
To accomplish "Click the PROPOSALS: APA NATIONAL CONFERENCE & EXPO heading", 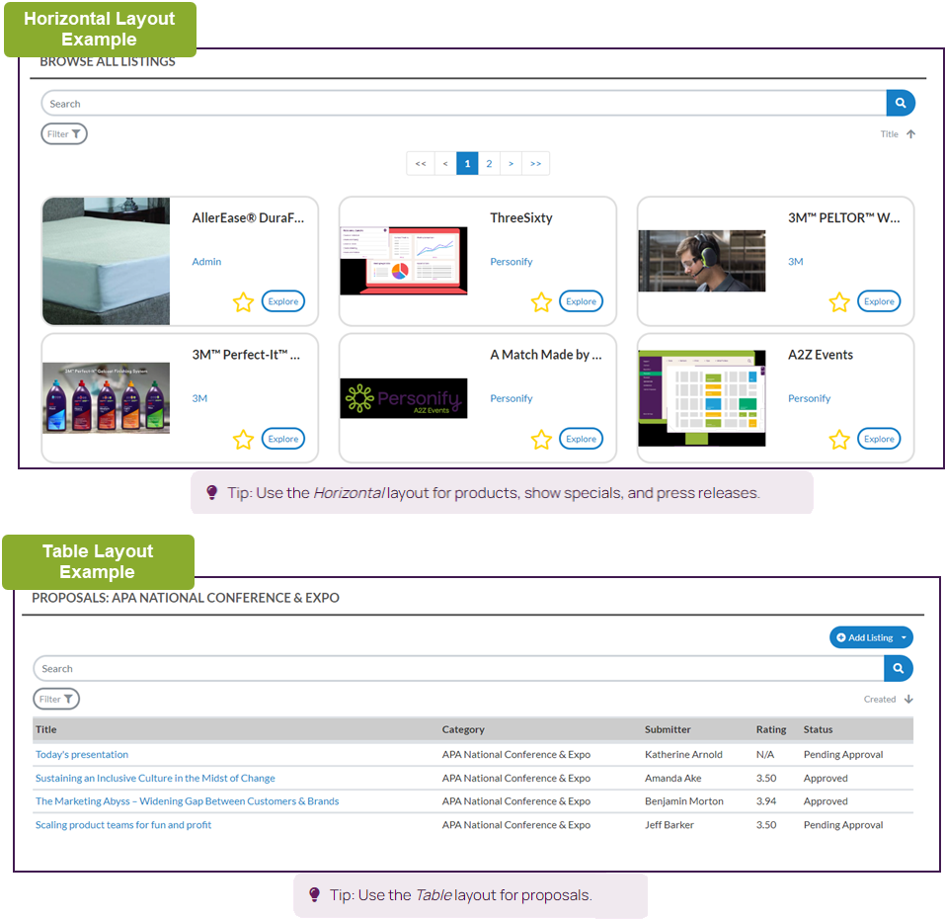I will pyautogui.click(x=186, y=598).
